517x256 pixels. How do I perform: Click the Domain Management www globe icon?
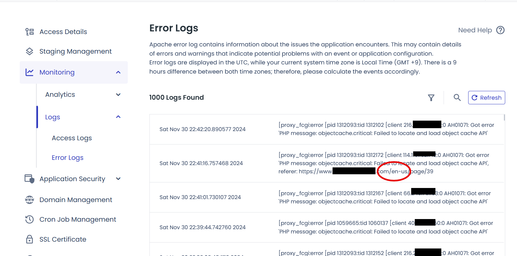point(29,200)
